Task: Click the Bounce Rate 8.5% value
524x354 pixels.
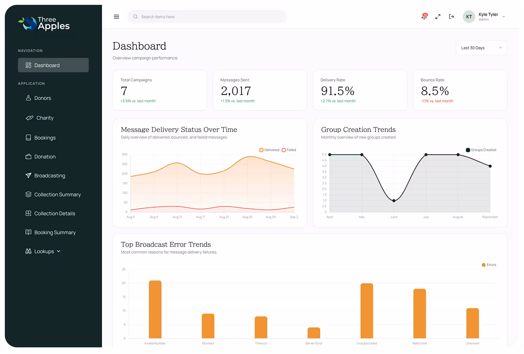Action: tap(435, 91)
